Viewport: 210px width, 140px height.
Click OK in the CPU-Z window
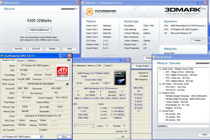pyautogui.click(x=123, y=137)
